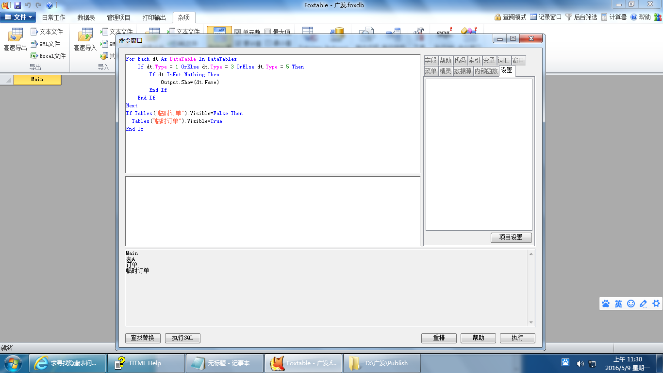This screenshot has width=663, height=373.
Task: Click the 执行SQL button
Action: coord(182,338)
